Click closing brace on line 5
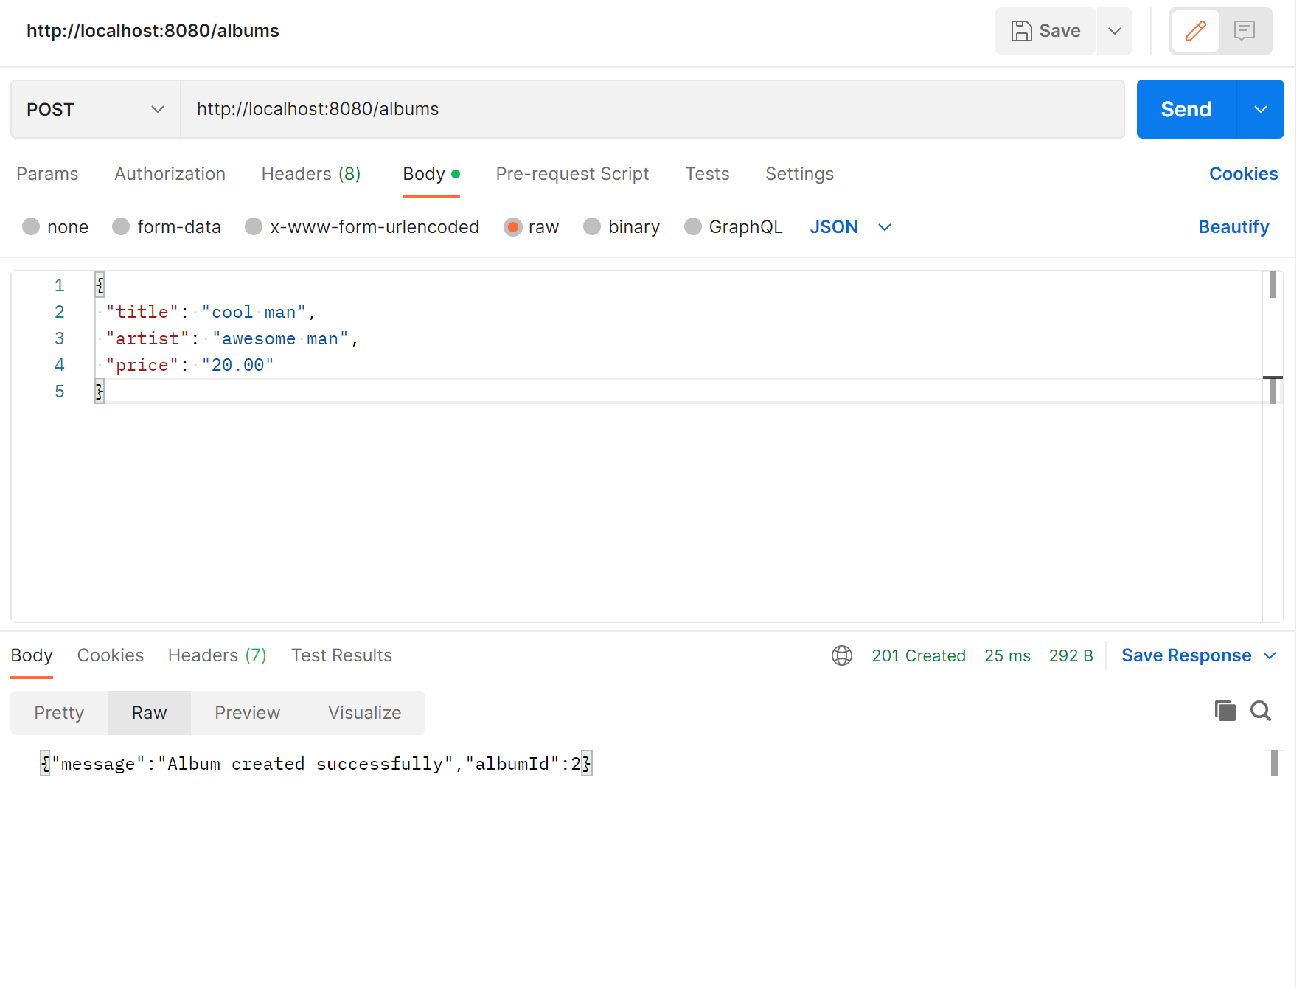 [x=100, y=392]
